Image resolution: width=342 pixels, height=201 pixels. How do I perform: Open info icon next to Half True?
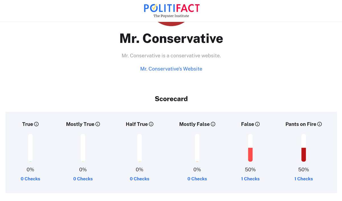click(x=151, y=124)
